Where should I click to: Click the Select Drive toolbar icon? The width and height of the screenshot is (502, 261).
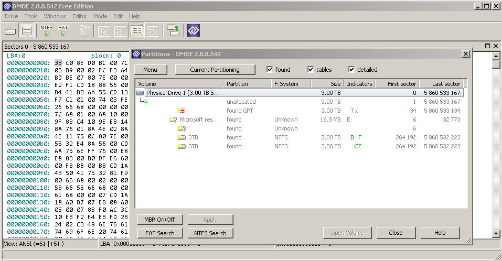pyautogui.click(x=10, y=31)
